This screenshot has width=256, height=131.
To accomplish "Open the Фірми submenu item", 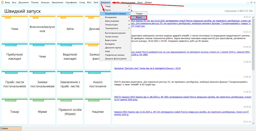I will pos(139,17).
